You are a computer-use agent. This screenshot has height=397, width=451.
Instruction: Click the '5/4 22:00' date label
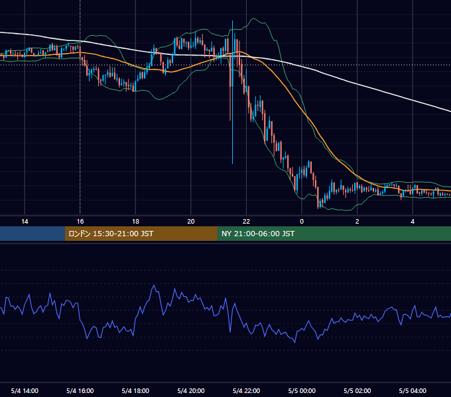(x=246, y=390)
